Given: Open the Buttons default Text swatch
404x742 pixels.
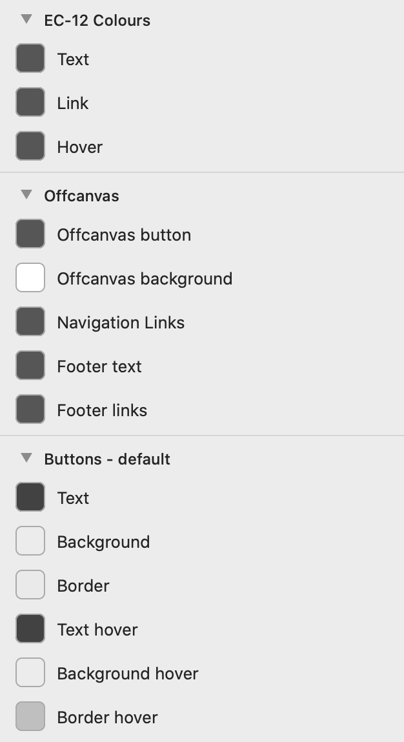Looking at the screenshot, I should click(30, 497).
